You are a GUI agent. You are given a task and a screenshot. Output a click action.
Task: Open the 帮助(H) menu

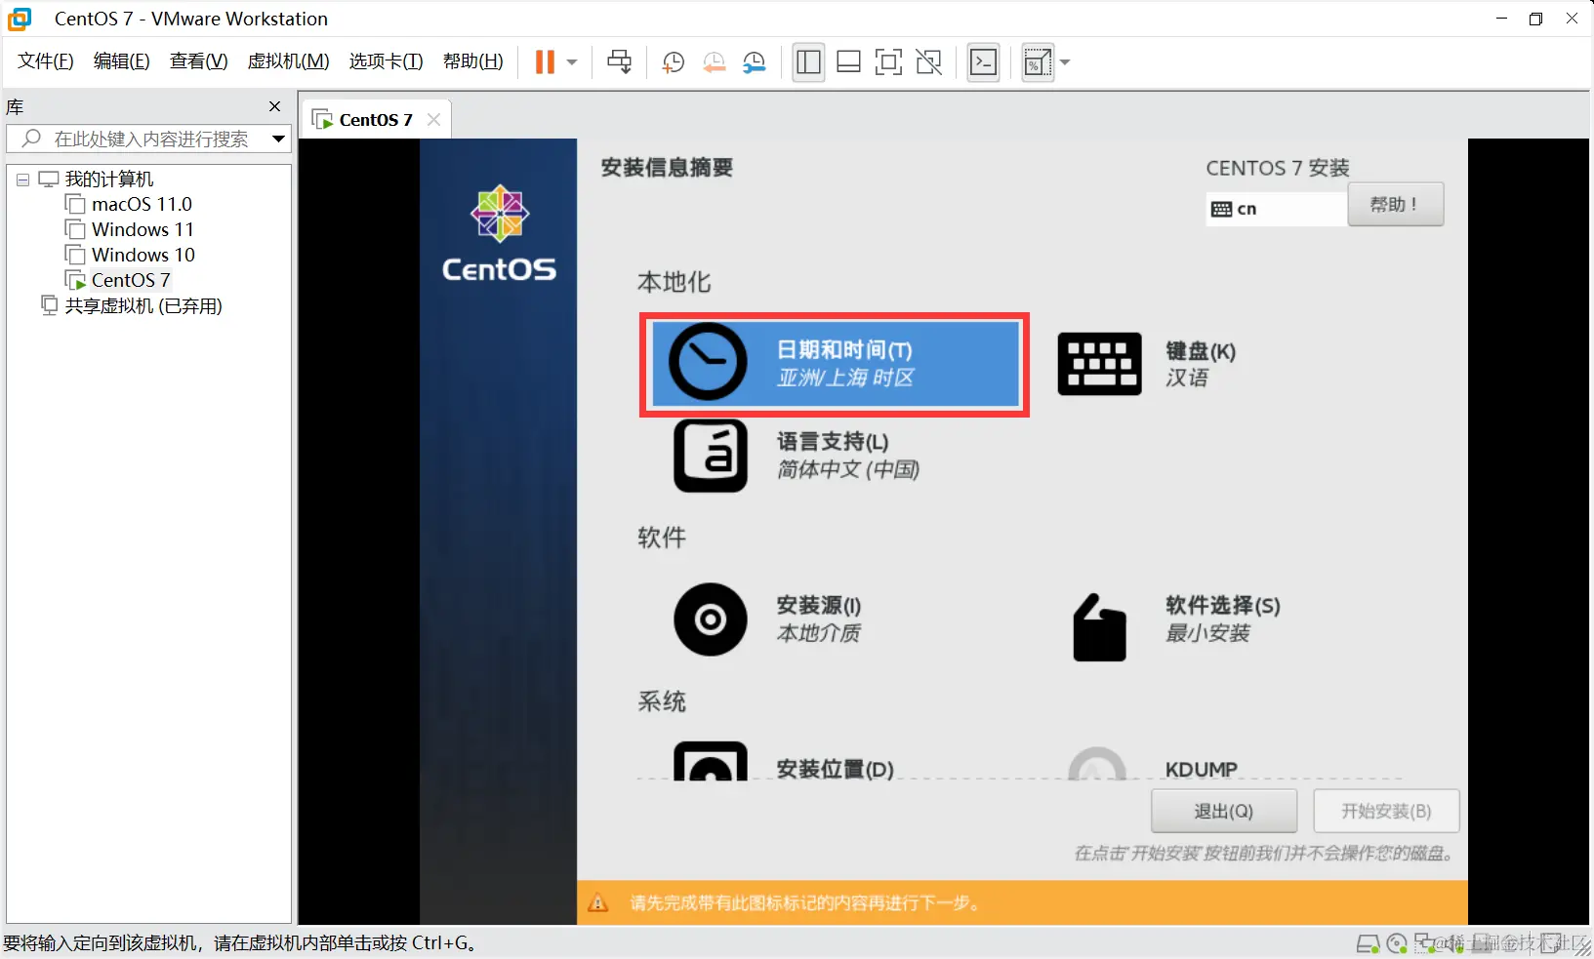tap(473, 61)
